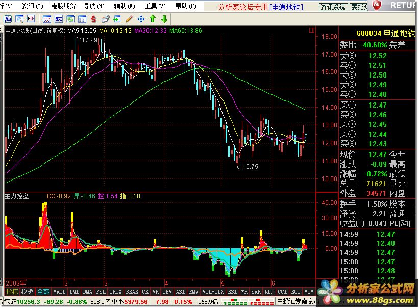Switch to the TRIX indicator tab
419x308 pixels.
115,292
